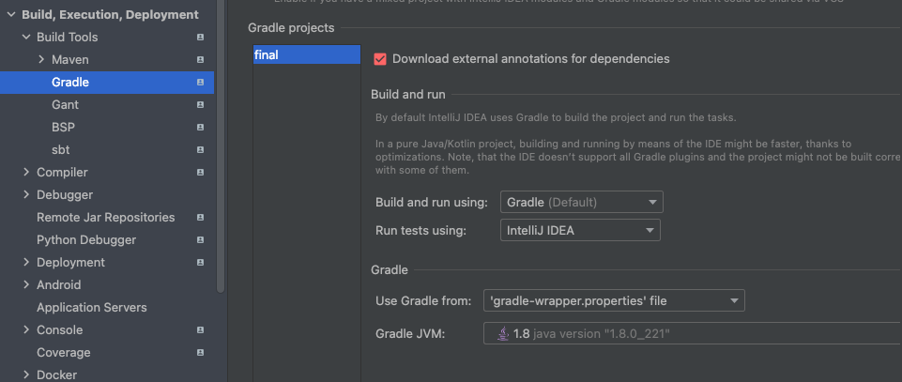The width and height of the screenshot is (902, 382).
Task: Click the project-level icon beside Python Debugger
Action: click(200, 240)
